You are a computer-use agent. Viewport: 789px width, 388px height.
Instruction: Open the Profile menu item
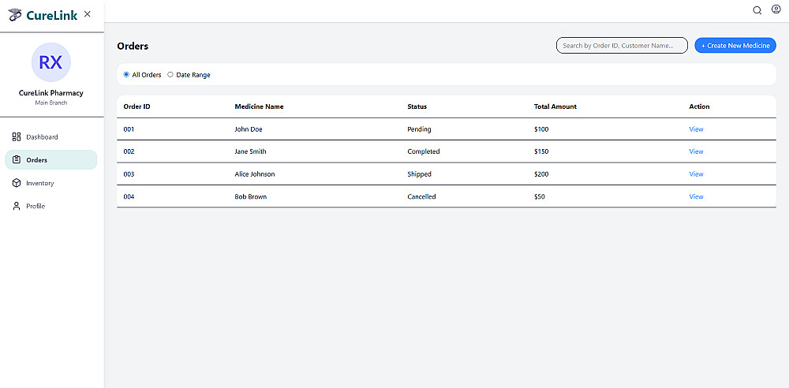[x=36, y=206]
